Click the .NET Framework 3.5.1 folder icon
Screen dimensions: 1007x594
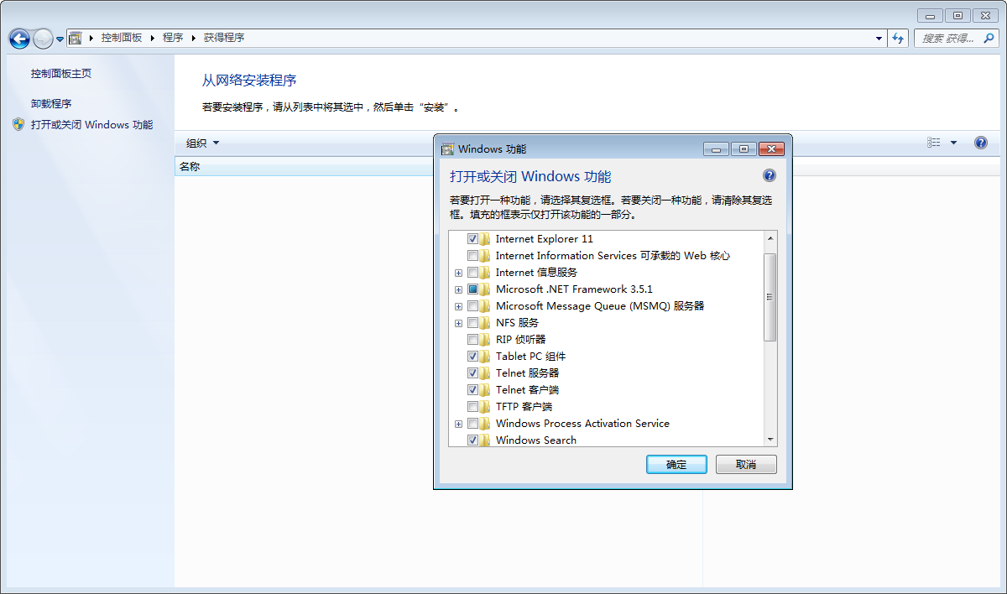486,289
